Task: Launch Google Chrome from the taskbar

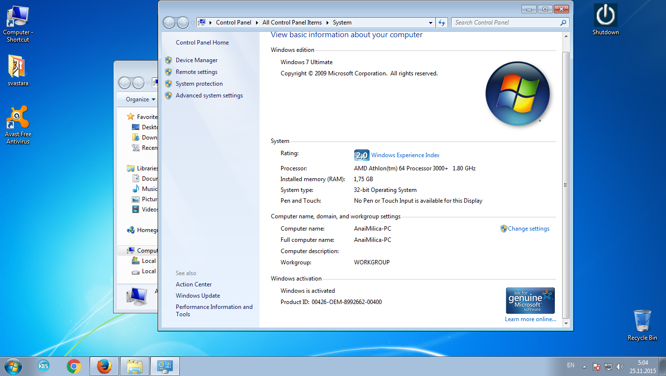Action: click(x=74, y=366)
